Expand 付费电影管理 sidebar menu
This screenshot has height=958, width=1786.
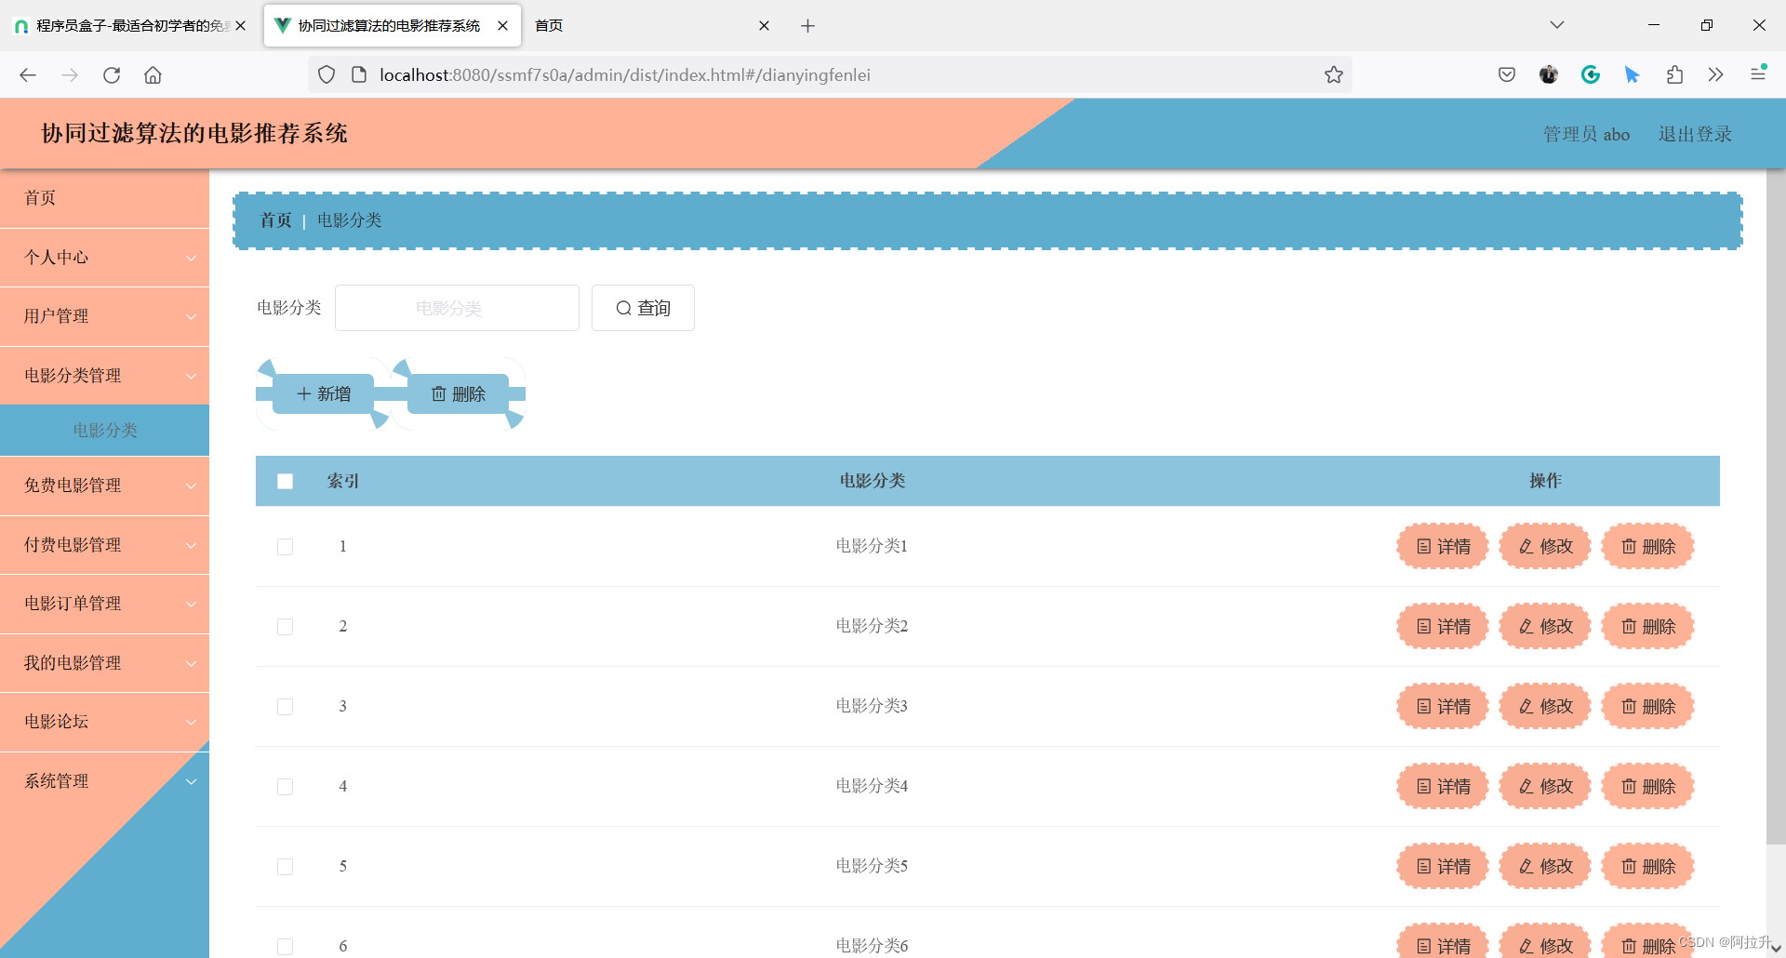tap(104, 545)
